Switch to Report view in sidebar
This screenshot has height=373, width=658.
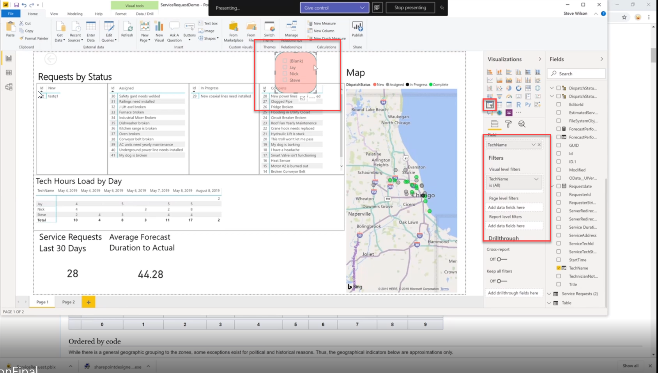point(9,58)
